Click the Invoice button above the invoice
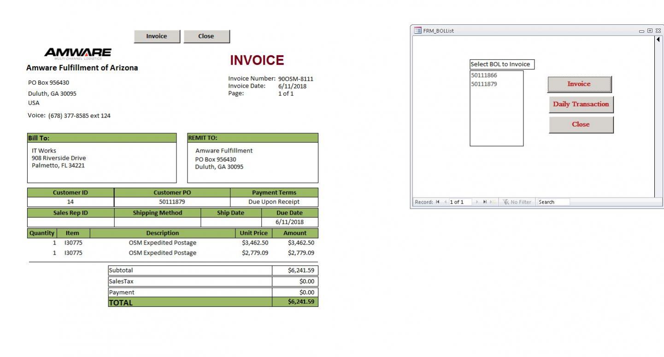664x357 pixels. point(157,36)
